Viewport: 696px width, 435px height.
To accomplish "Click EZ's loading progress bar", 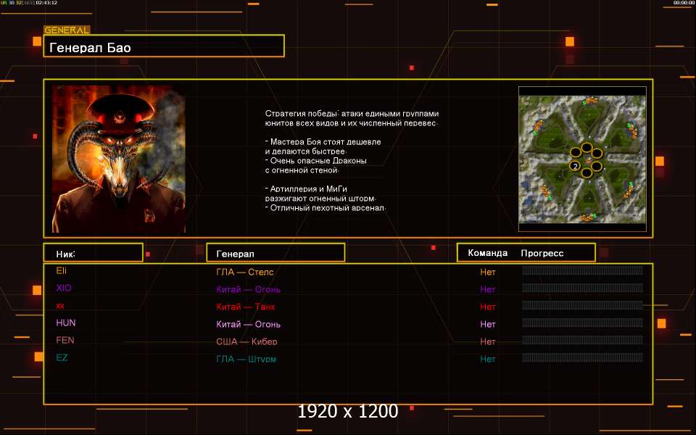I will pos(582,357).
